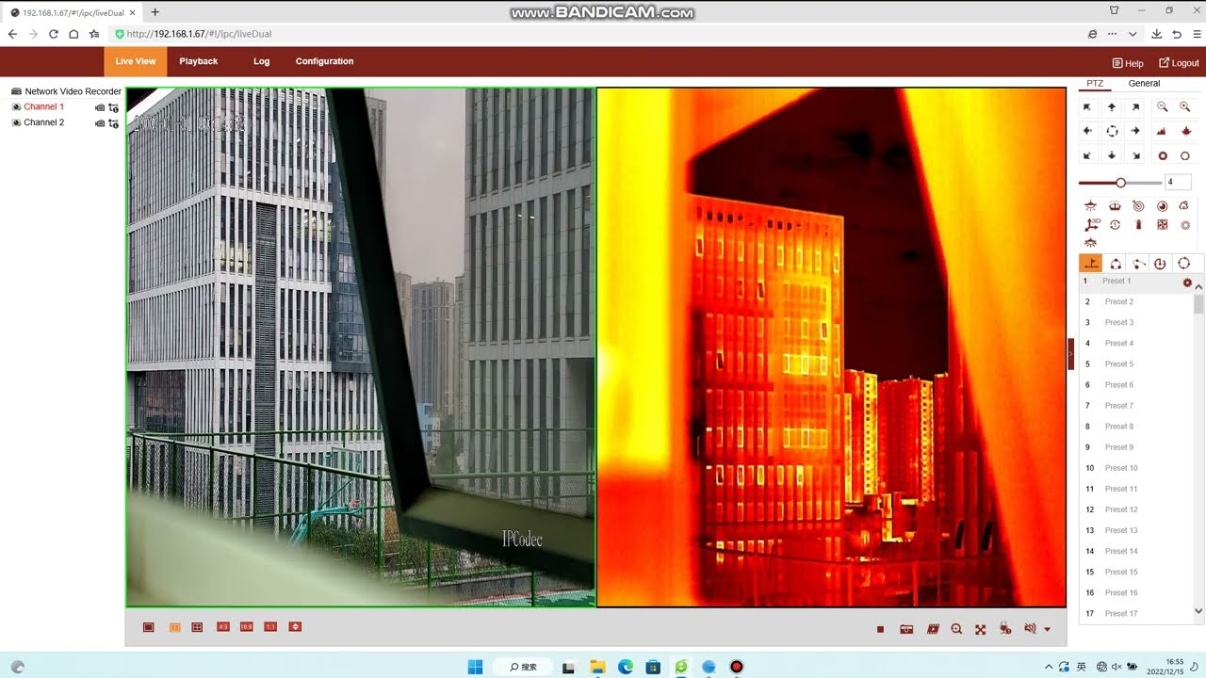Image resolution: width=1206 pixels, height=678 pixels.
Task: Click the iris open ring icon
Action: pos(1185,155)
